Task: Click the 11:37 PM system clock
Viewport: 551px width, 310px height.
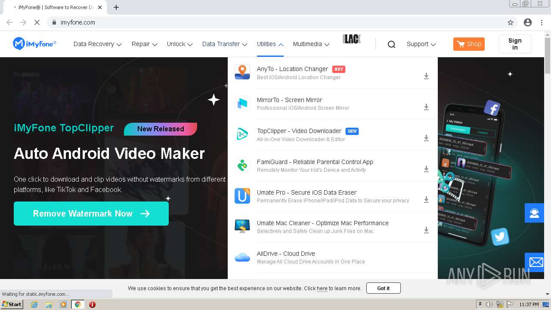Action: 529,304
